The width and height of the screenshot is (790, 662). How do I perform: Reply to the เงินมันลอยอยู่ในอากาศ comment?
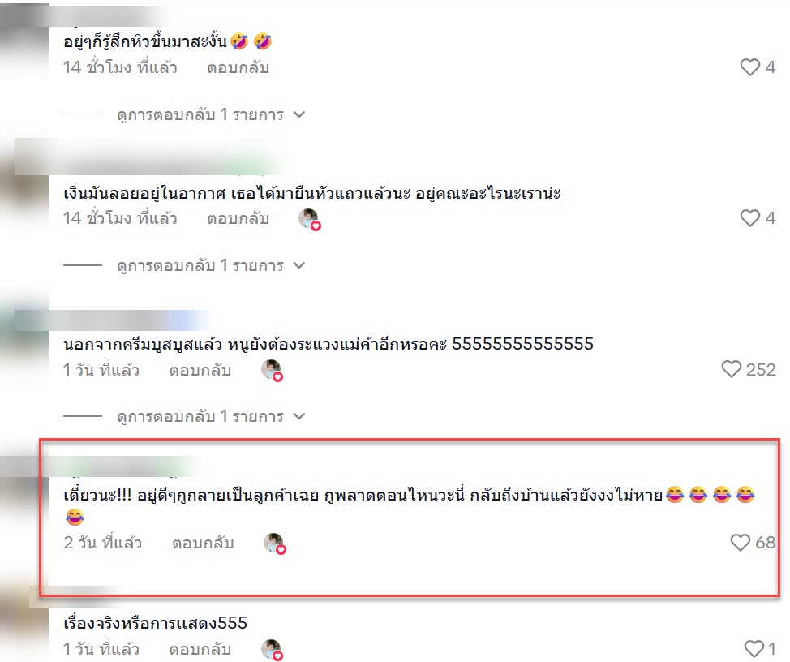click(238, 219)
